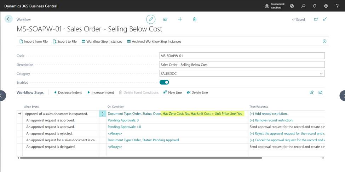Screen dimensions: 345x172
Task: Toggle the Enabled switch
Action: (x=164, y=82)
